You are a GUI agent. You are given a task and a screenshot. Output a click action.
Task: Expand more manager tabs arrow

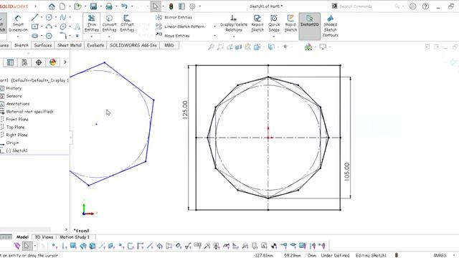coord(65,62)
